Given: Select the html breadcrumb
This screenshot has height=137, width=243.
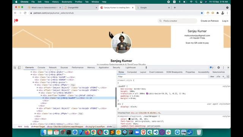Looking at the screenshot, I should point(20,127).
